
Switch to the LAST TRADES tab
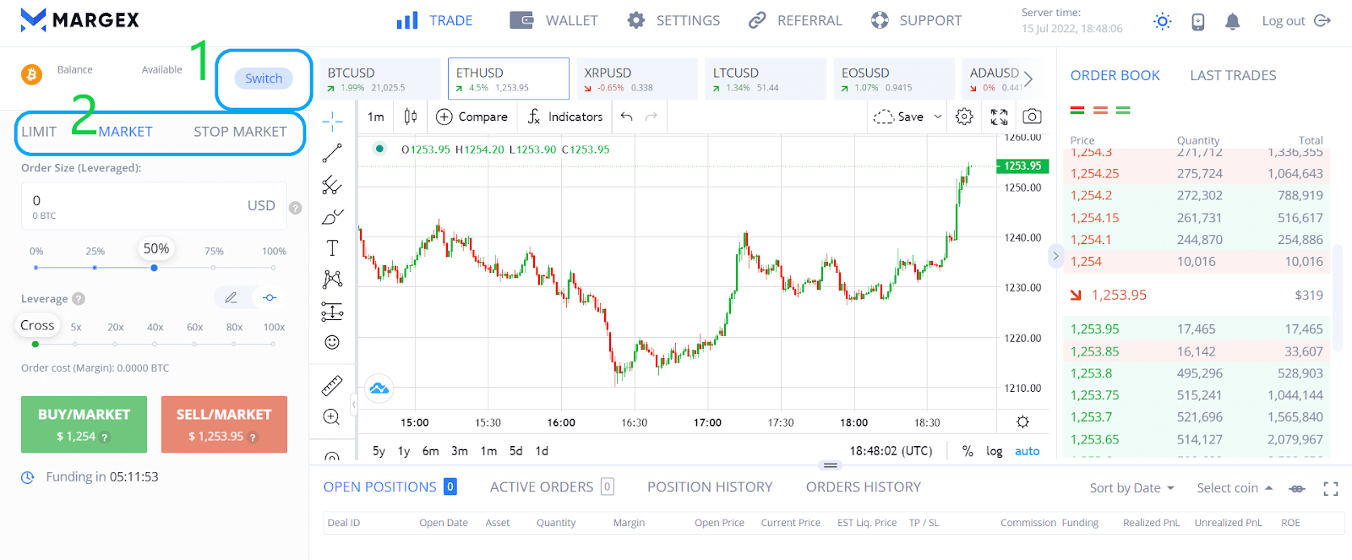pos(1233,76)
